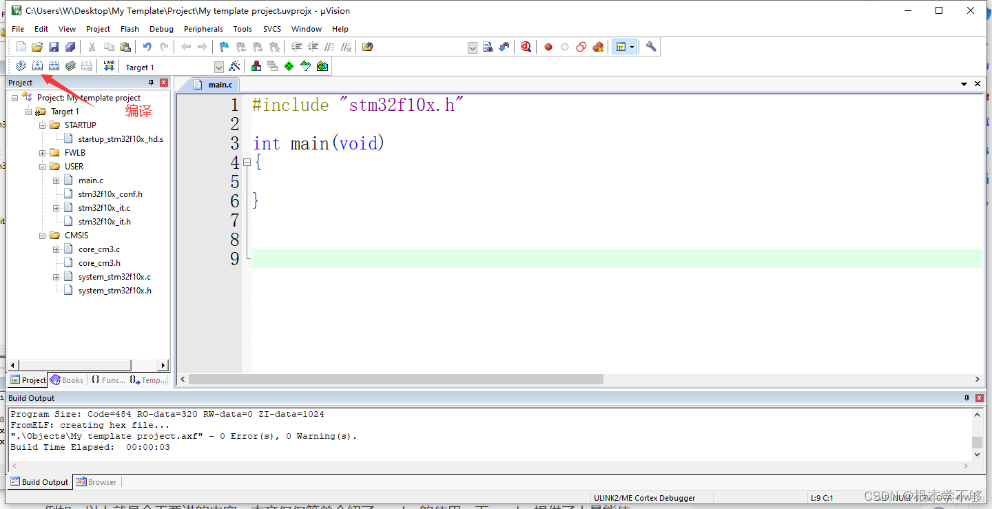Open the Window Layout dropdown arrow
The image size is (992, 509).
631,46
